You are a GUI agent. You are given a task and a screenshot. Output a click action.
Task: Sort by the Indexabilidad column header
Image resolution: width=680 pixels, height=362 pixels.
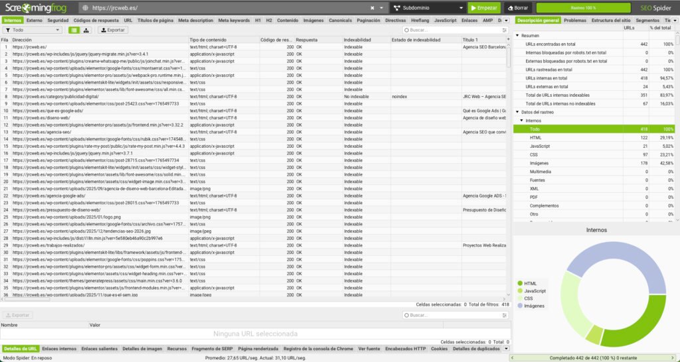pyautogui.click(x=367, y=40)
